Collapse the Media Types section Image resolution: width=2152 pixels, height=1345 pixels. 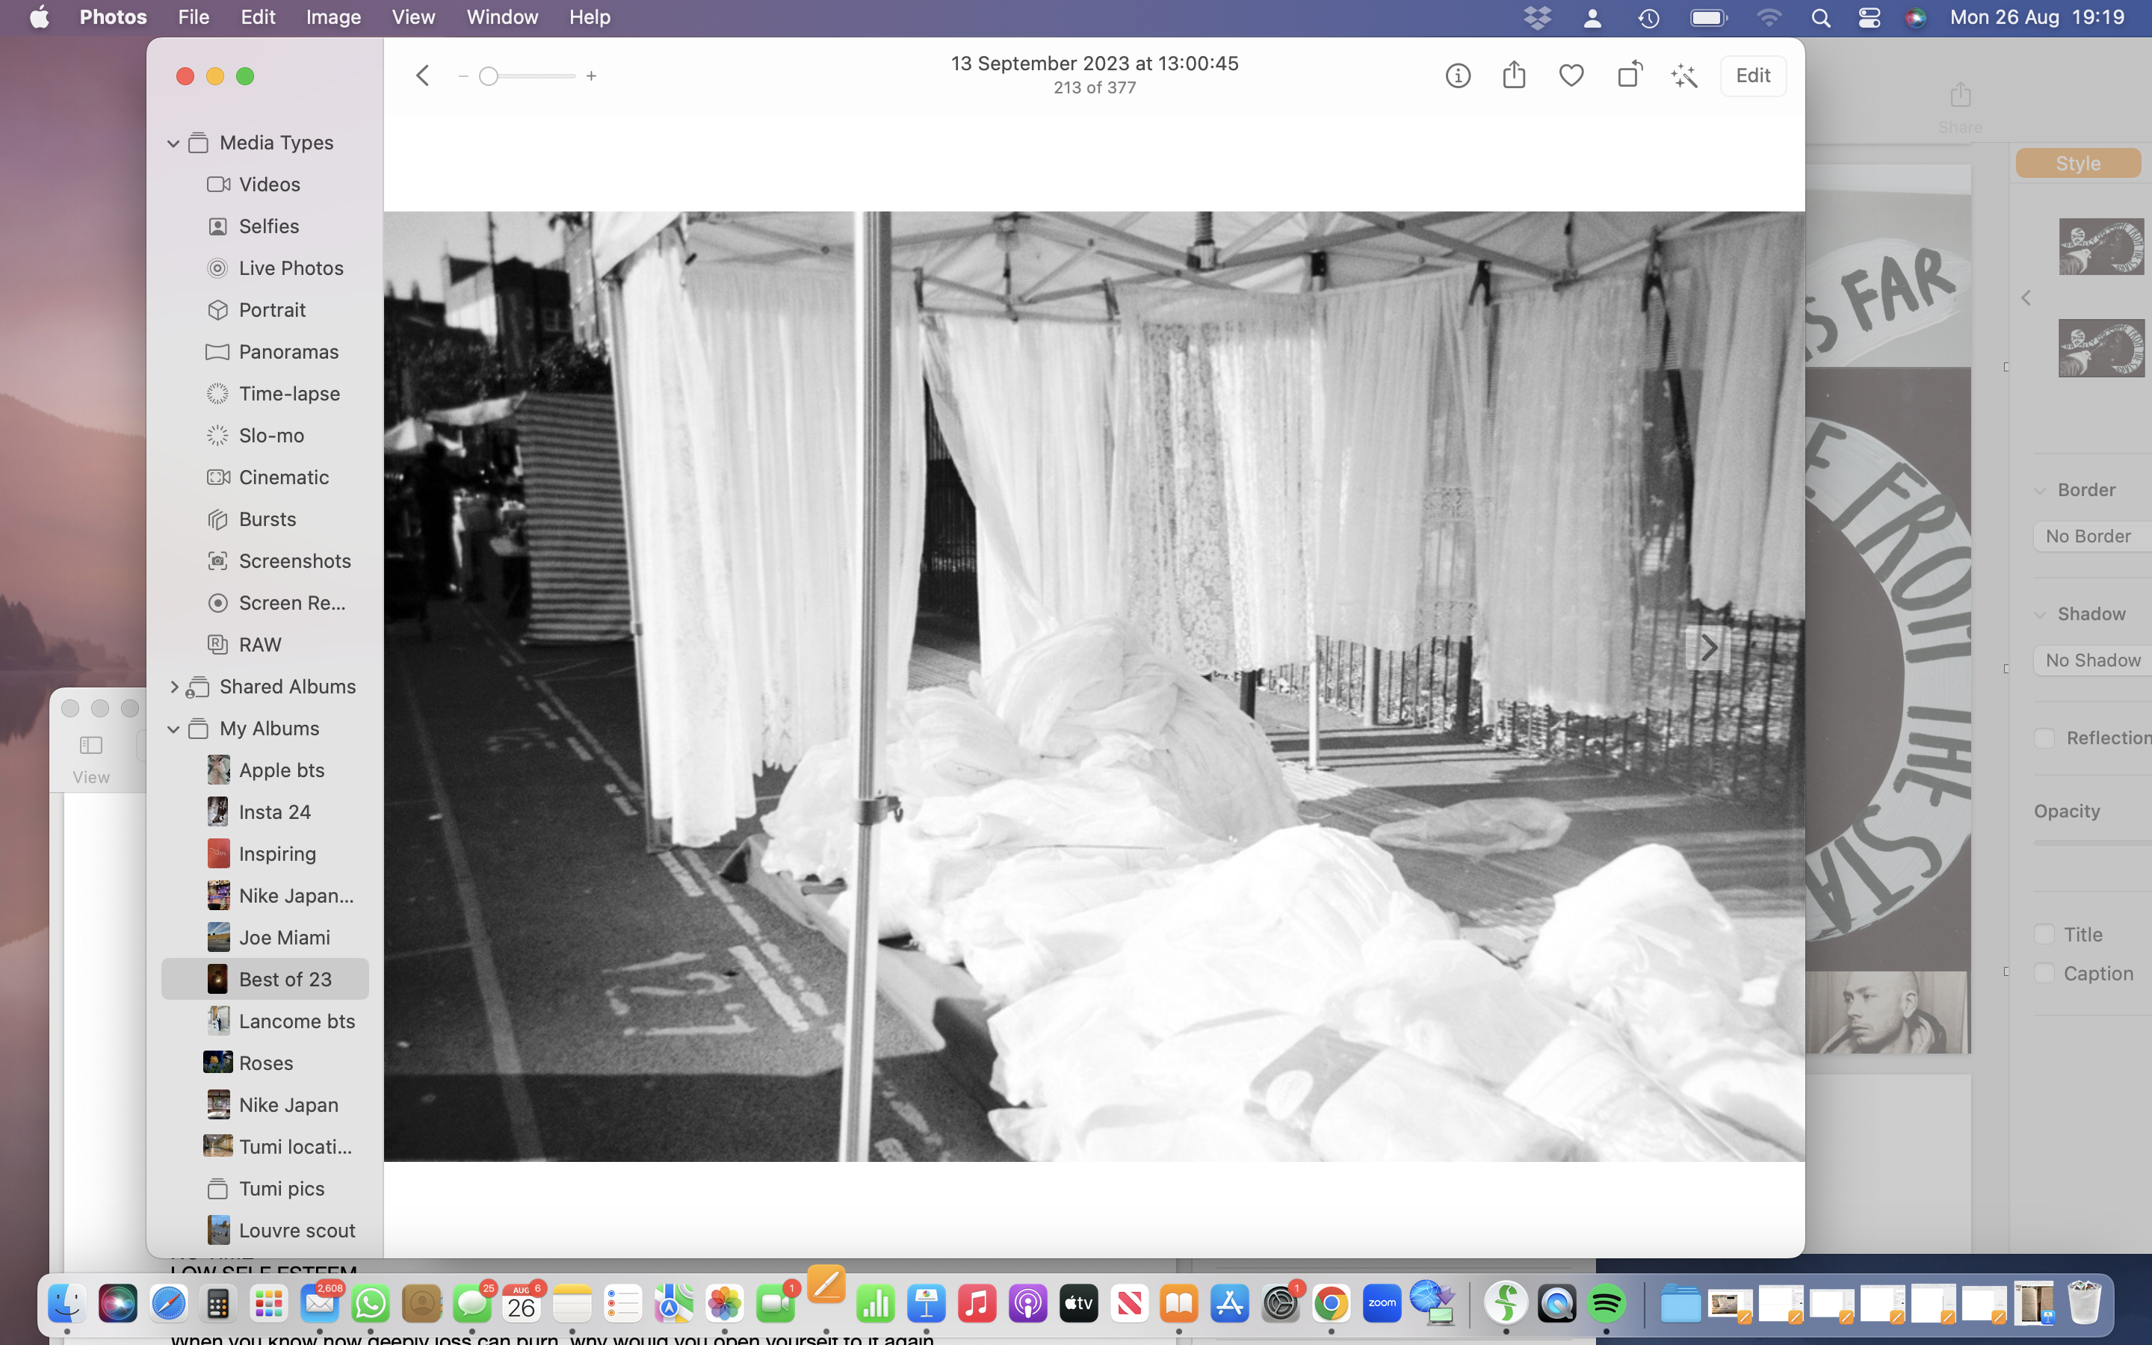pyautogui.click(x=173, y=143)
